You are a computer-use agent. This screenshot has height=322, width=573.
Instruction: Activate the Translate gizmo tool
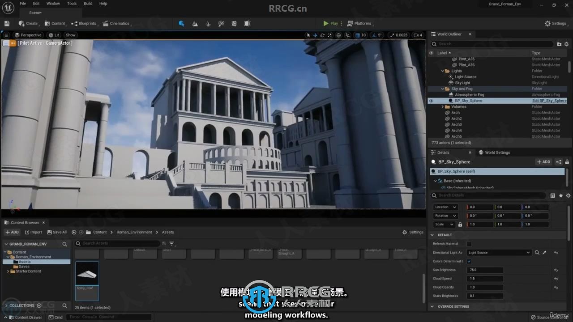[315, 35]
